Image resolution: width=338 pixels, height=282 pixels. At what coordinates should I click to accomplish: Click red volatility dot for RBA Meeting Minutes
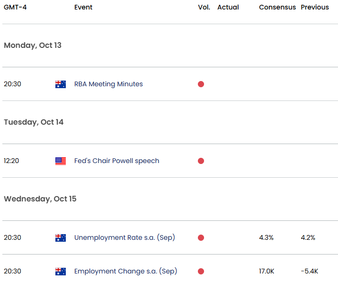click(x=201, y=84)
